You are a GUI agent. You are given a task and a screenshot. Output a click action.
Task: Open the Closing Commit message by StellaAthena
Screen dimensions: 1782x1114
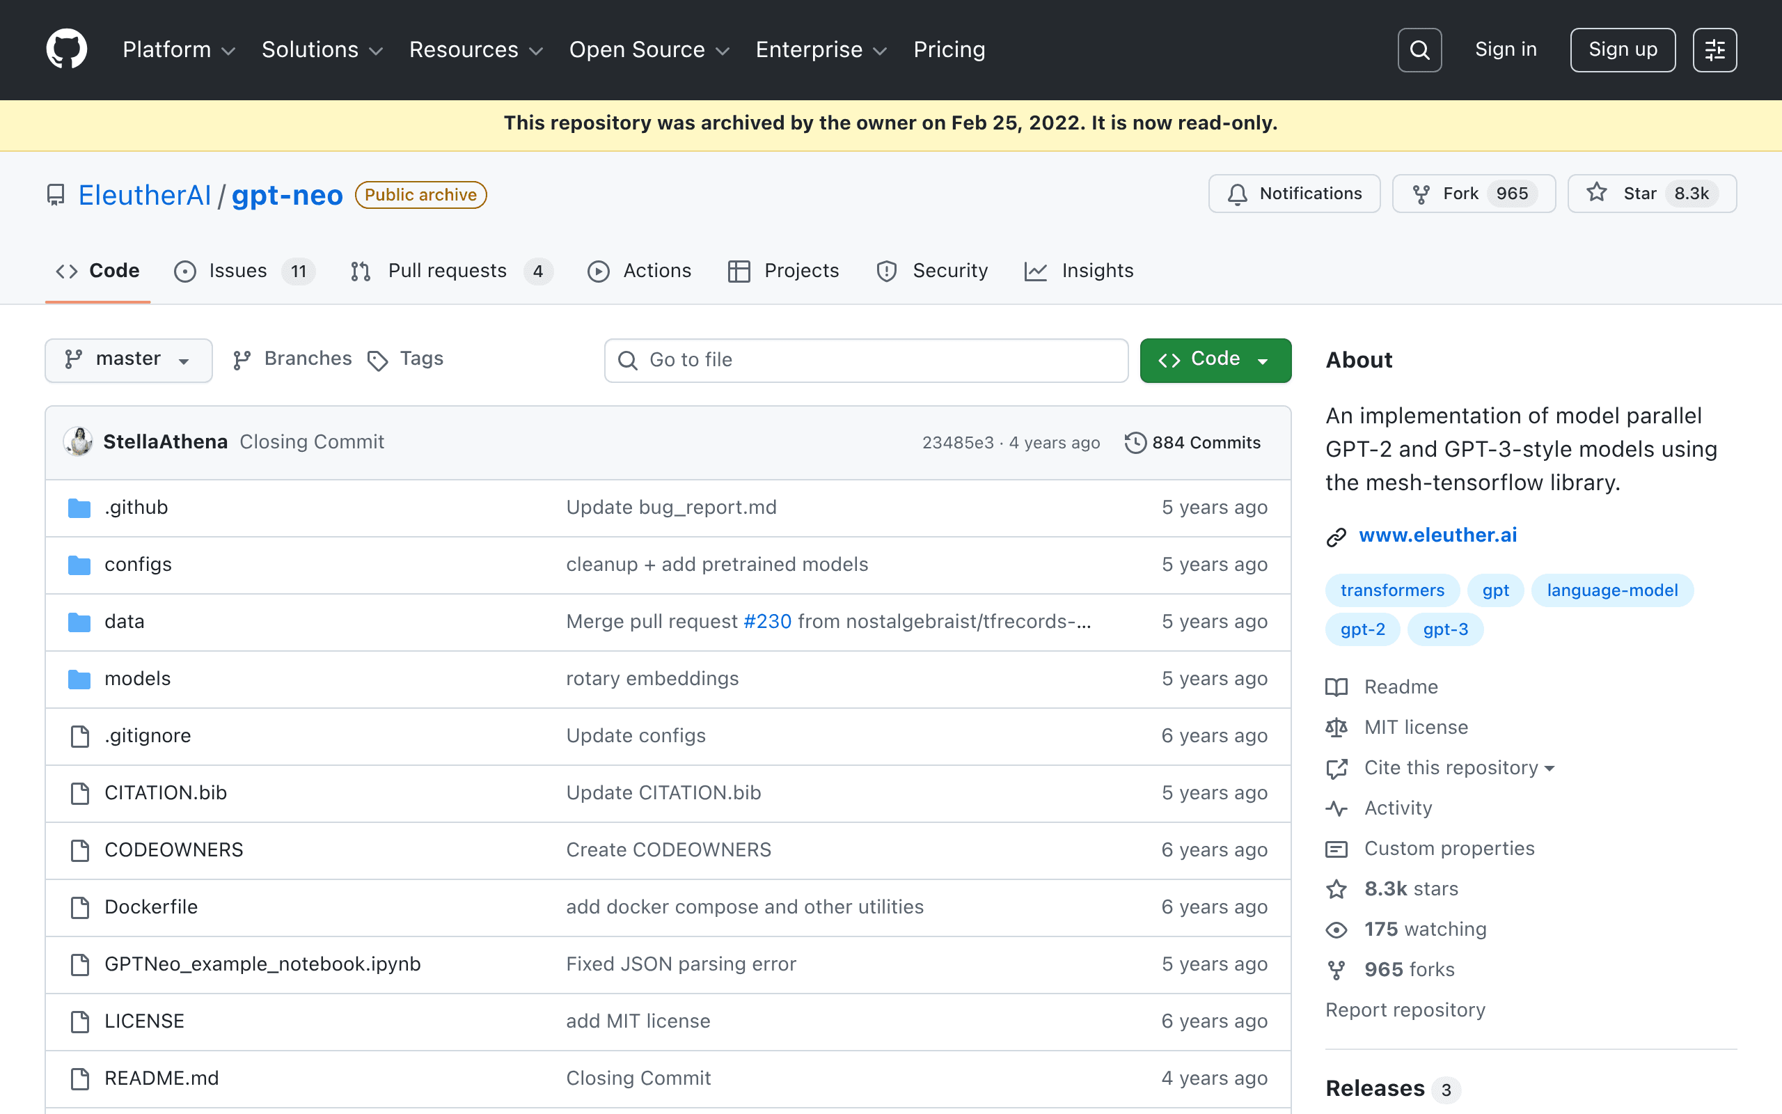coord(311,441)
